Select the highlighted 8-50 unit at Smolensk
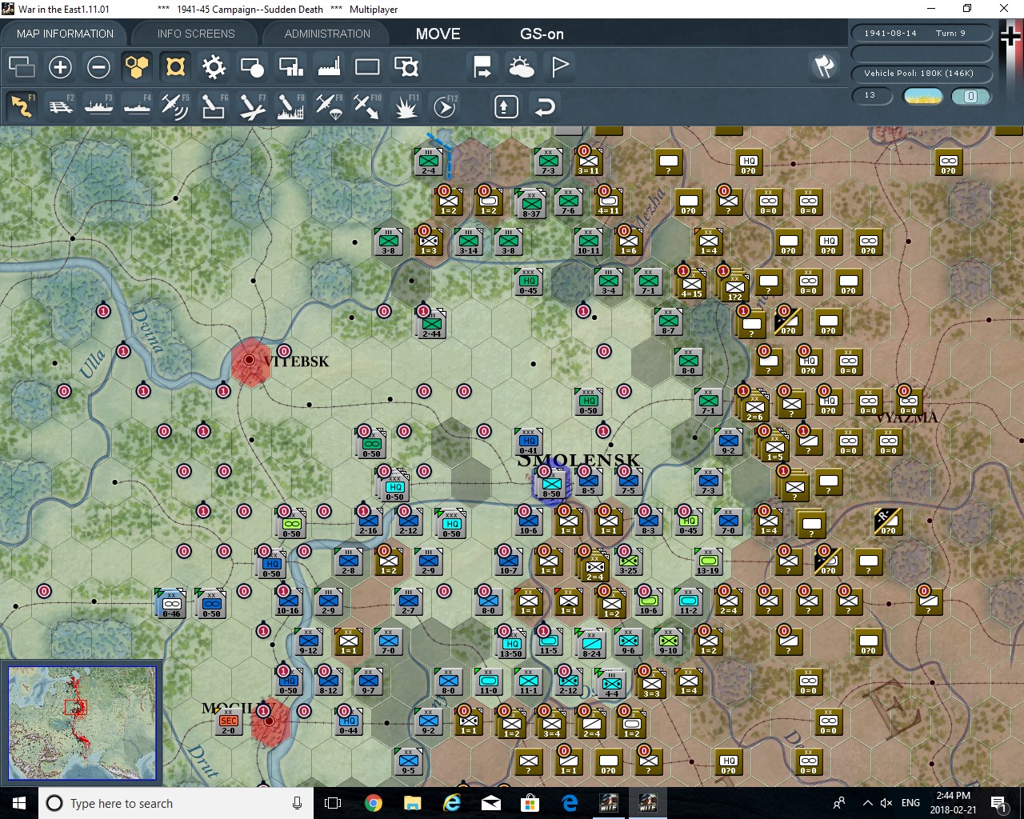 [551, 485]
